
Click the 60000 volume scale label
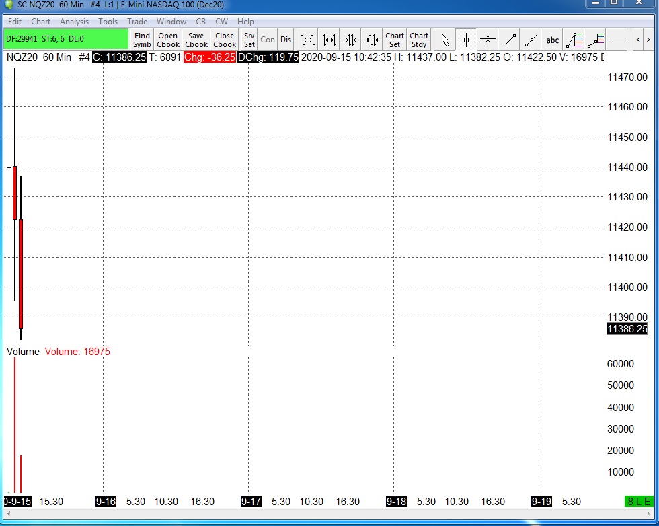tap(620, 364)
